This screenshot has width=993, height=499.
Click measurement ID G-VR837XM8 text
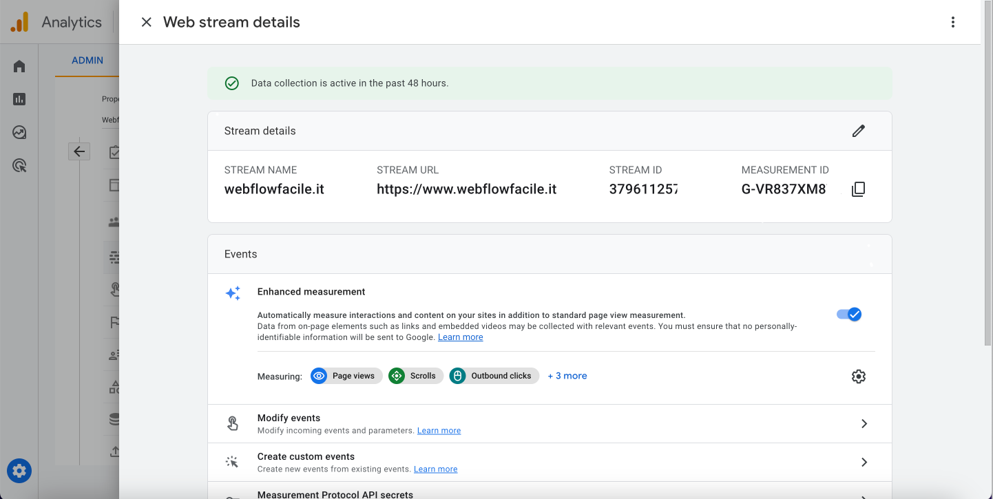click(x=784, y=189)
